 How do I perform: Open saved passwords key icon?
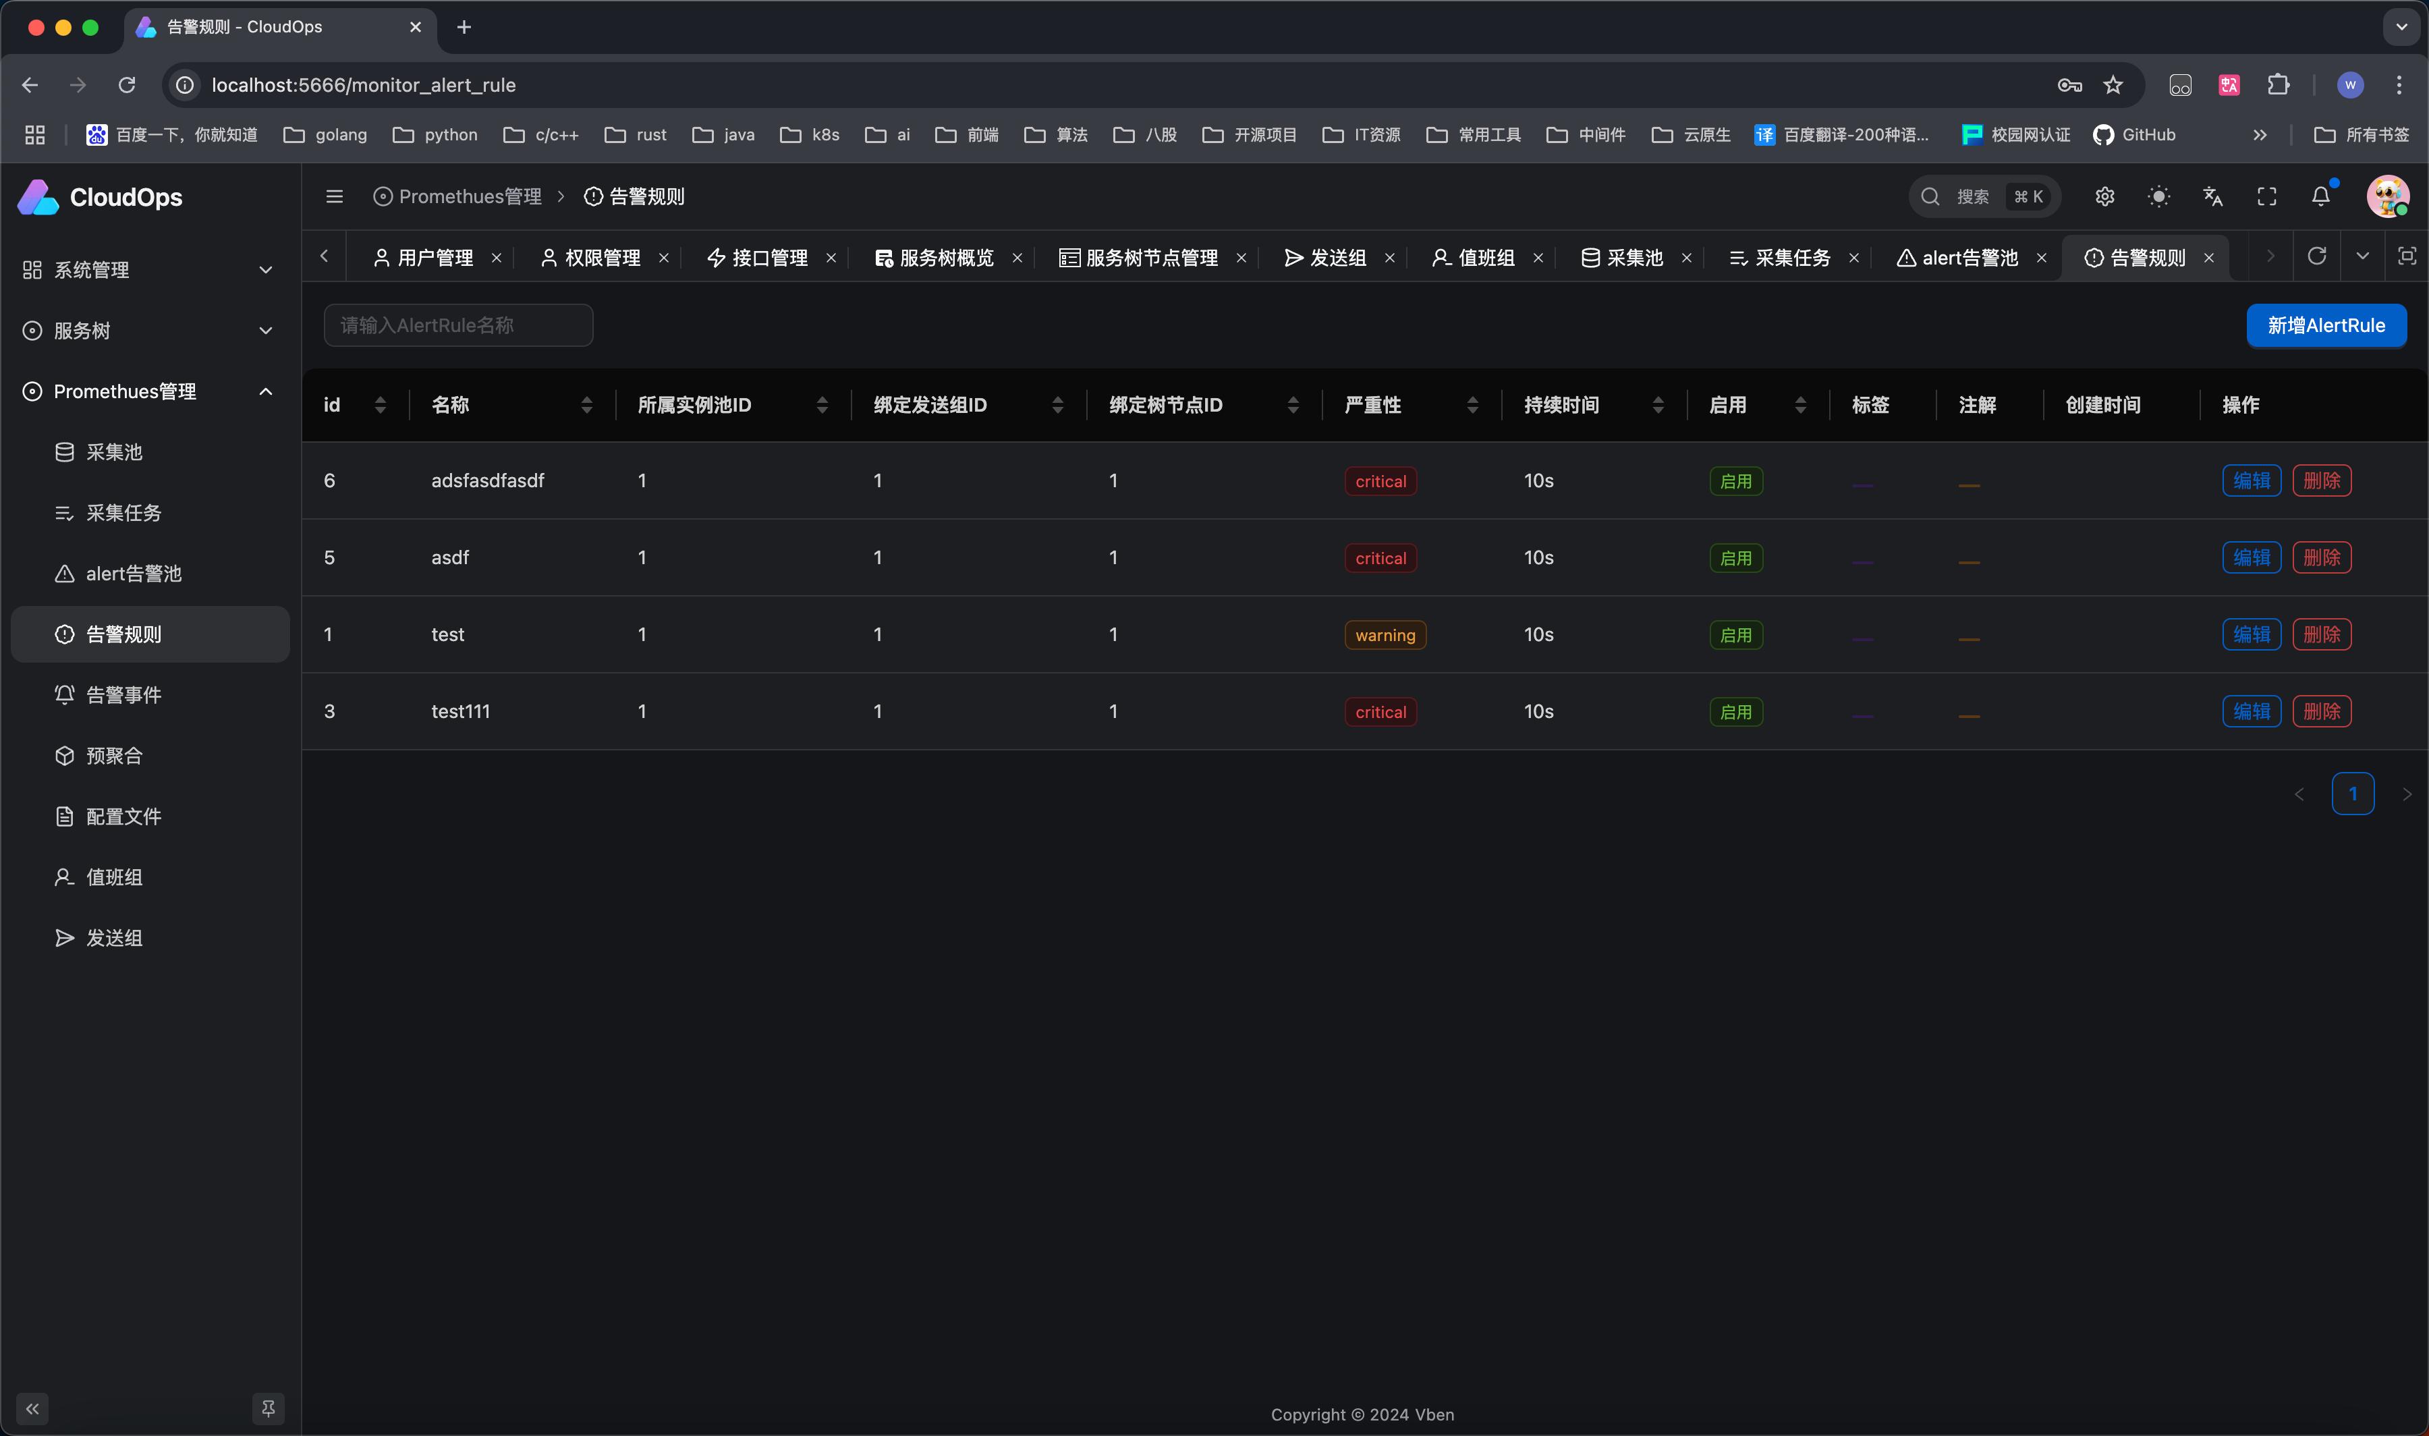tap(2069, 85)
